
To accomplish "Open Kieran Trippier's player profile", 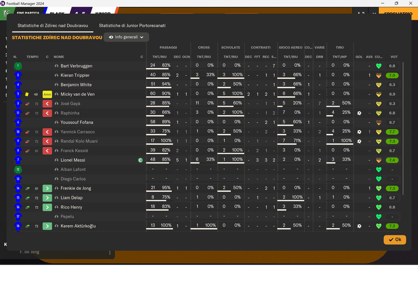I will [75, 75].
